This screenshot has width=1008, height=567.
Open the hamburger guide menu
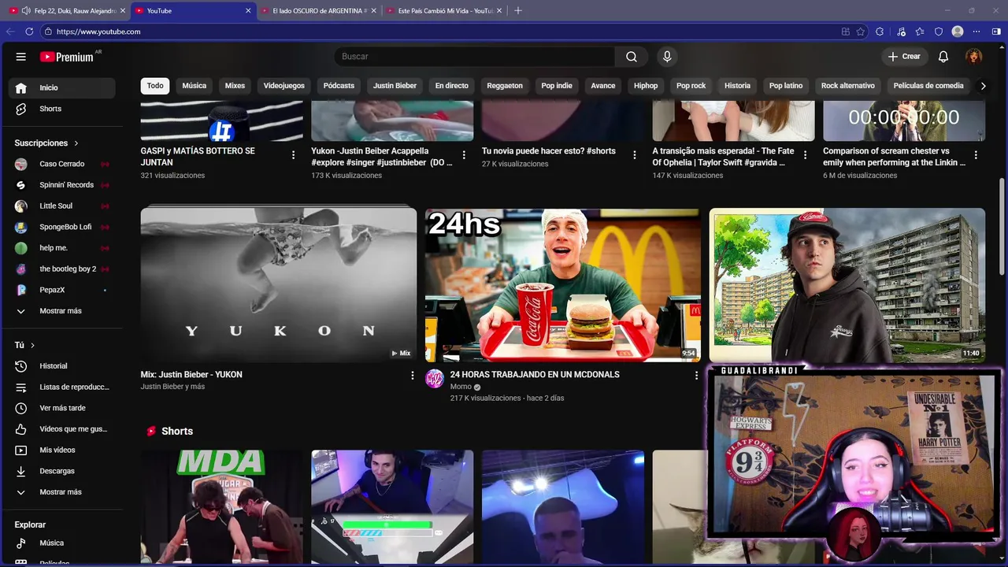point(21,57)
